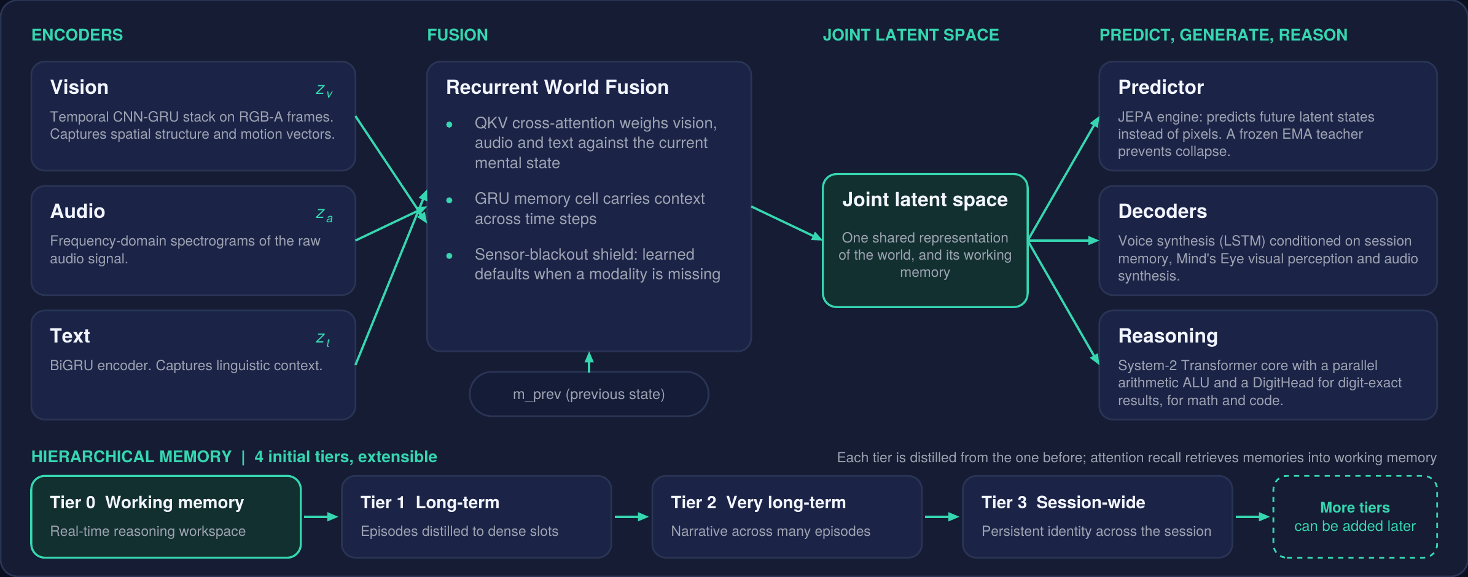Click the Vision encoder heading
Screen dimensions: 1468x577
[79, 87]
